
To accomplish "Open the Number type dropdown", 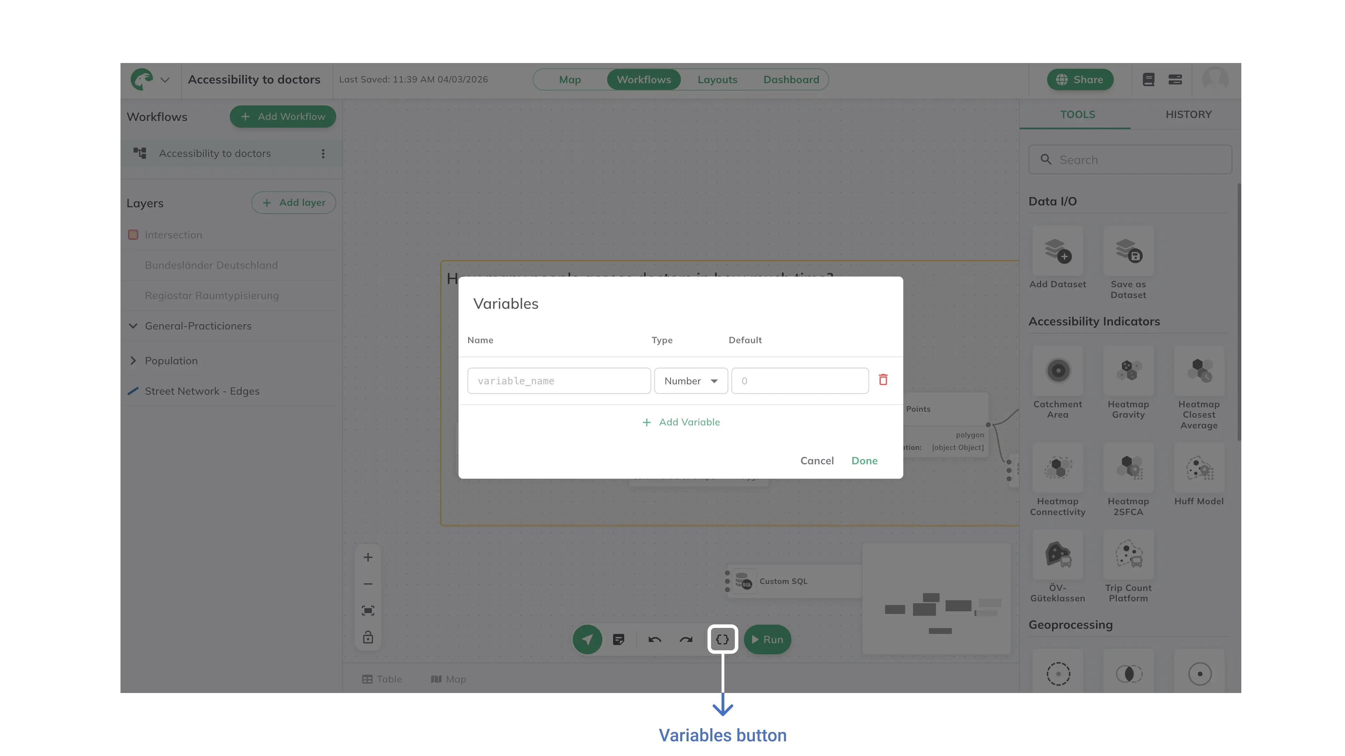I will click(690, 381).
